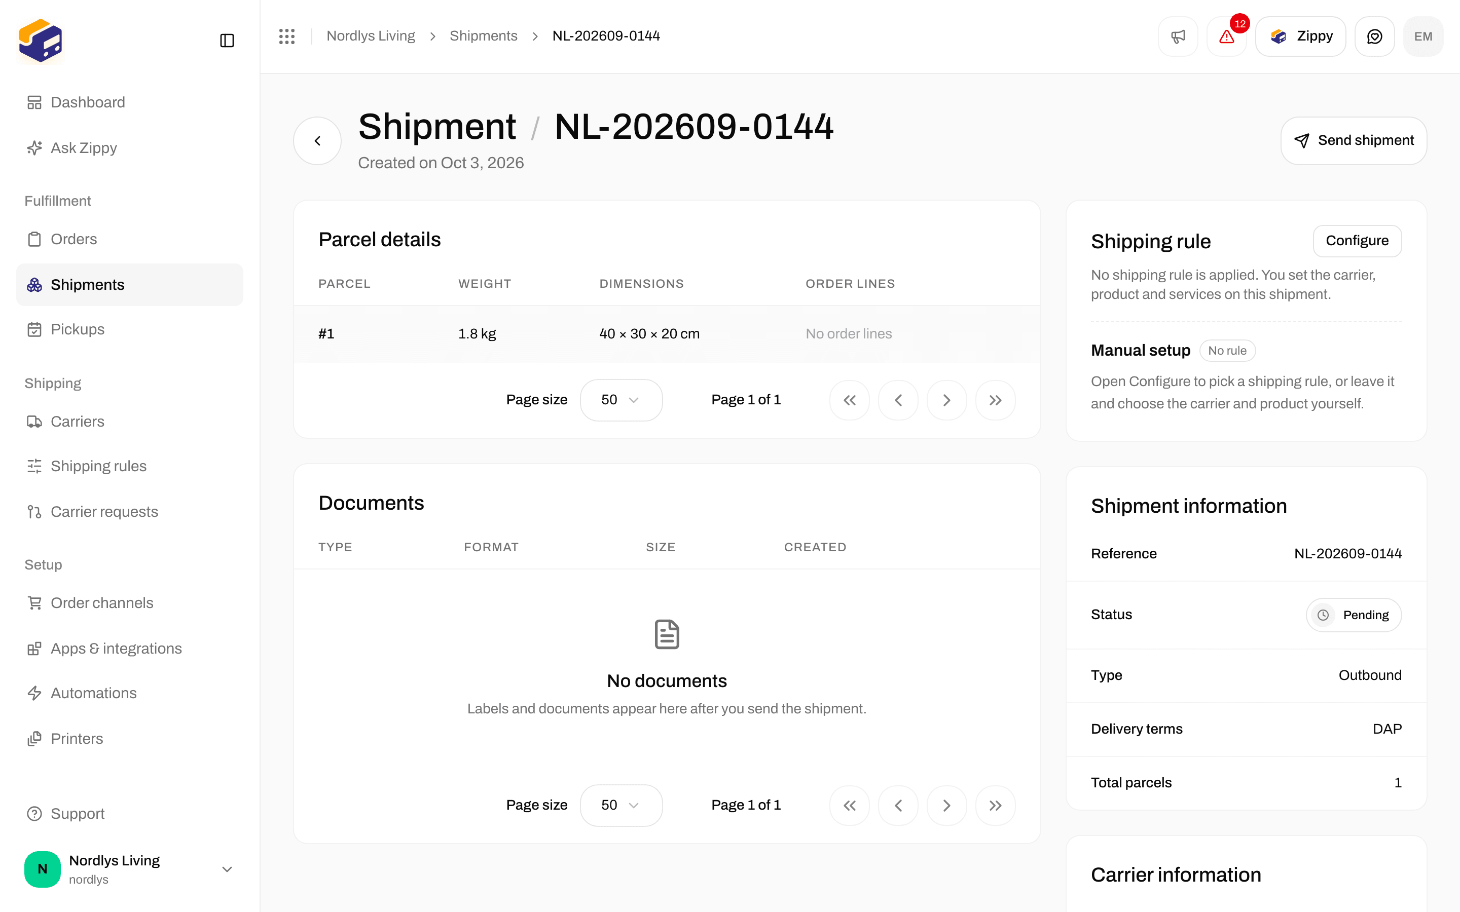
Task: Open Parcel details page size dropdown
Action: pos(621,400)
